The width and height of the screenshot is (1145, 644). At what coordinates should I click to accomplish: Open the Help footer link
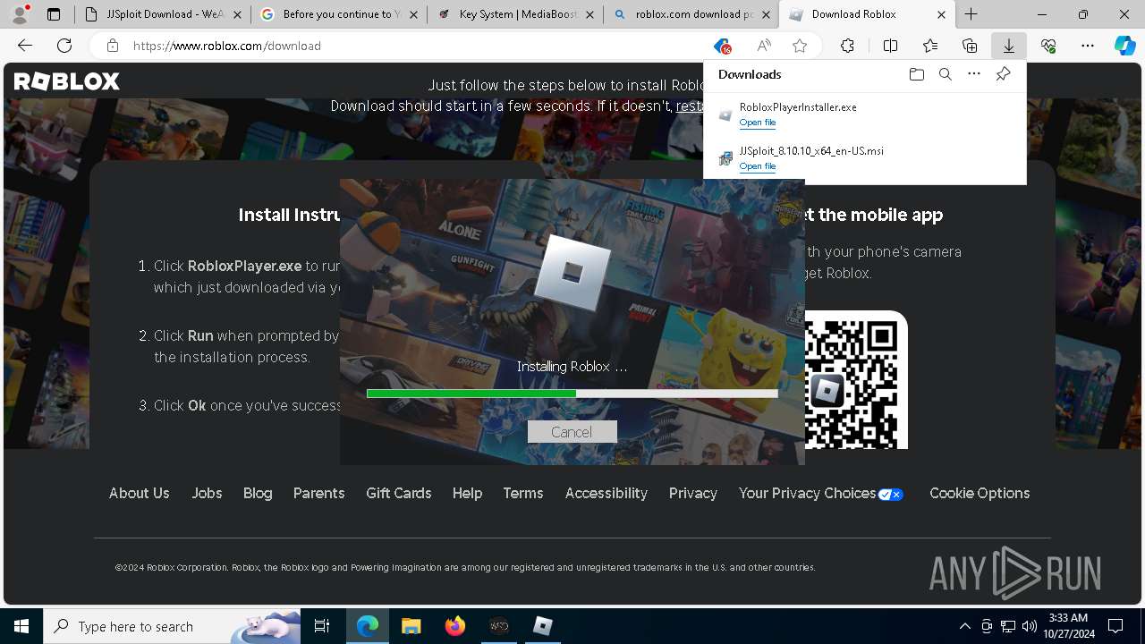(x=467, y=493)
